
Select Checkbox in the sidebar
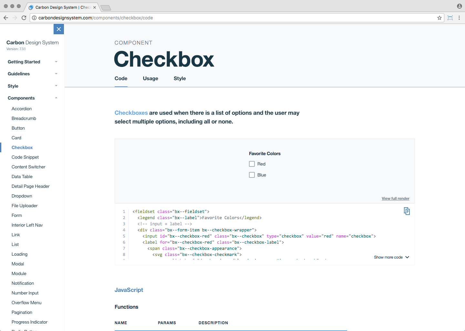point(22,147)
